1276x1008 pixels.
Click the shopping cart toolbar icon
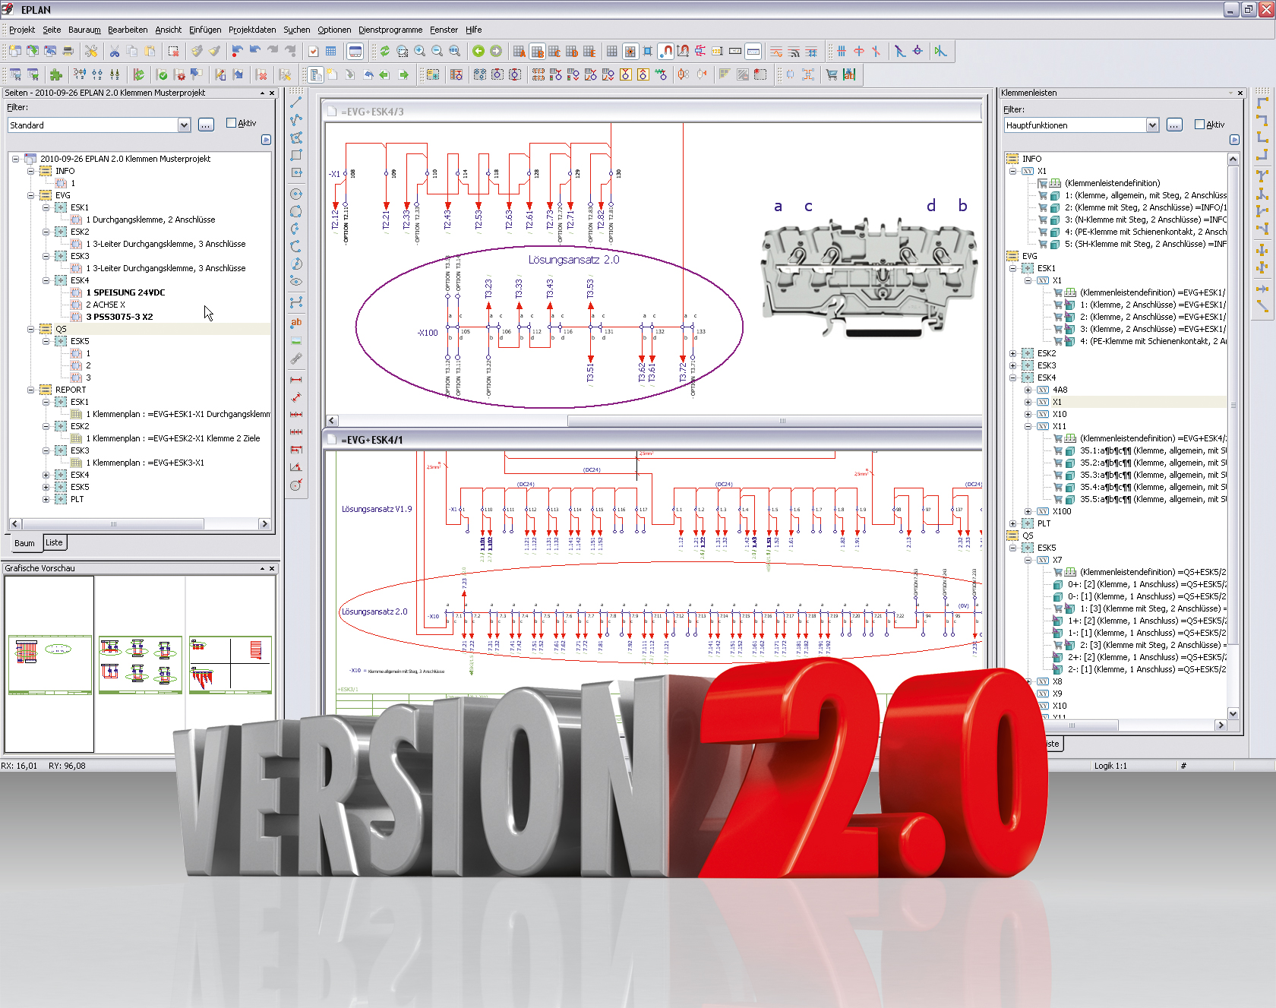pyautogui.click(x=832, y=74)
